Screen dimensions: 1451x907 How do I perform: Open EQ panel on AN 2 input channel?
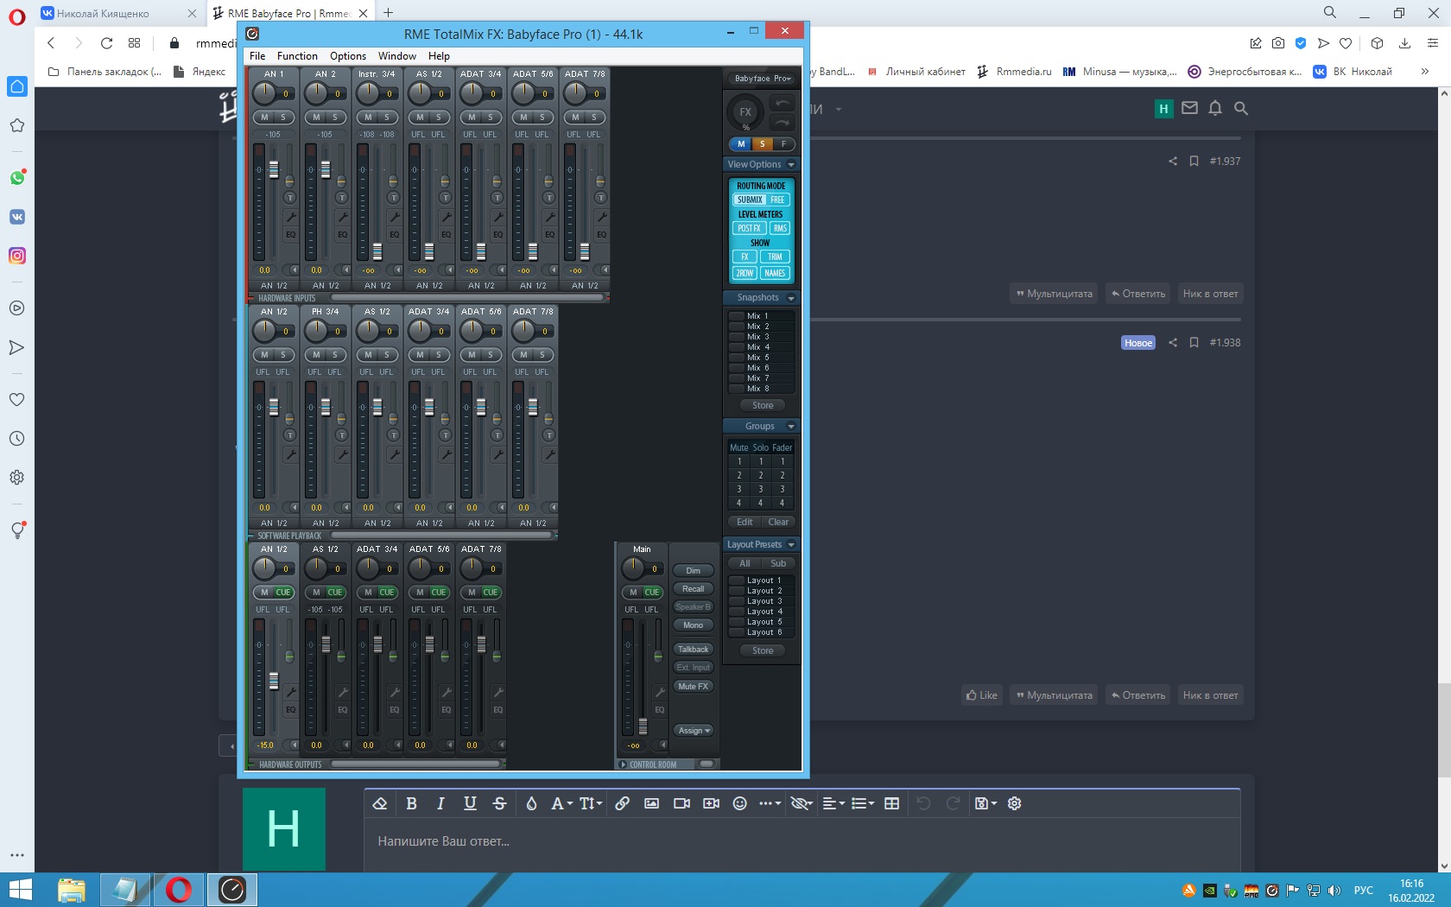point(342,234)
